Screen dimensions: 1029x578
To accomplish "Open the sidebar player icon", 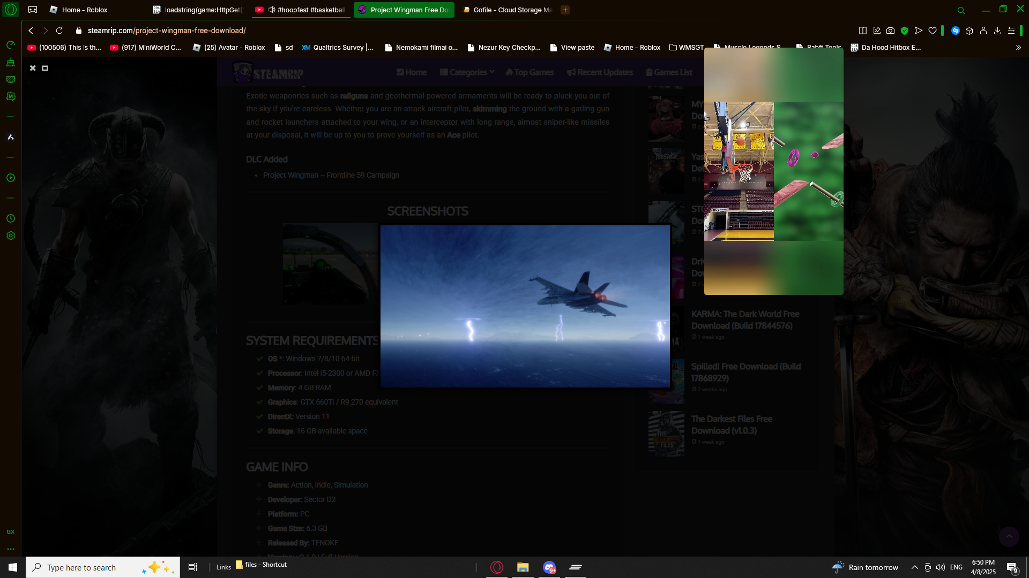I will [x=10, y=178].
